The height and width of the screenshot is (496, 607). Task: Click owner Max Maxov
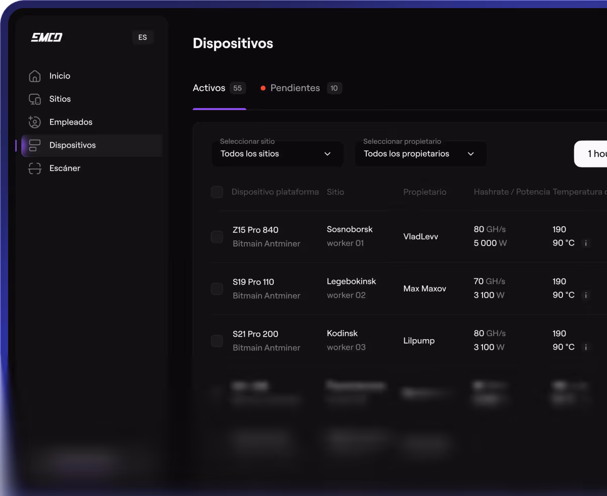pos(425,288)
